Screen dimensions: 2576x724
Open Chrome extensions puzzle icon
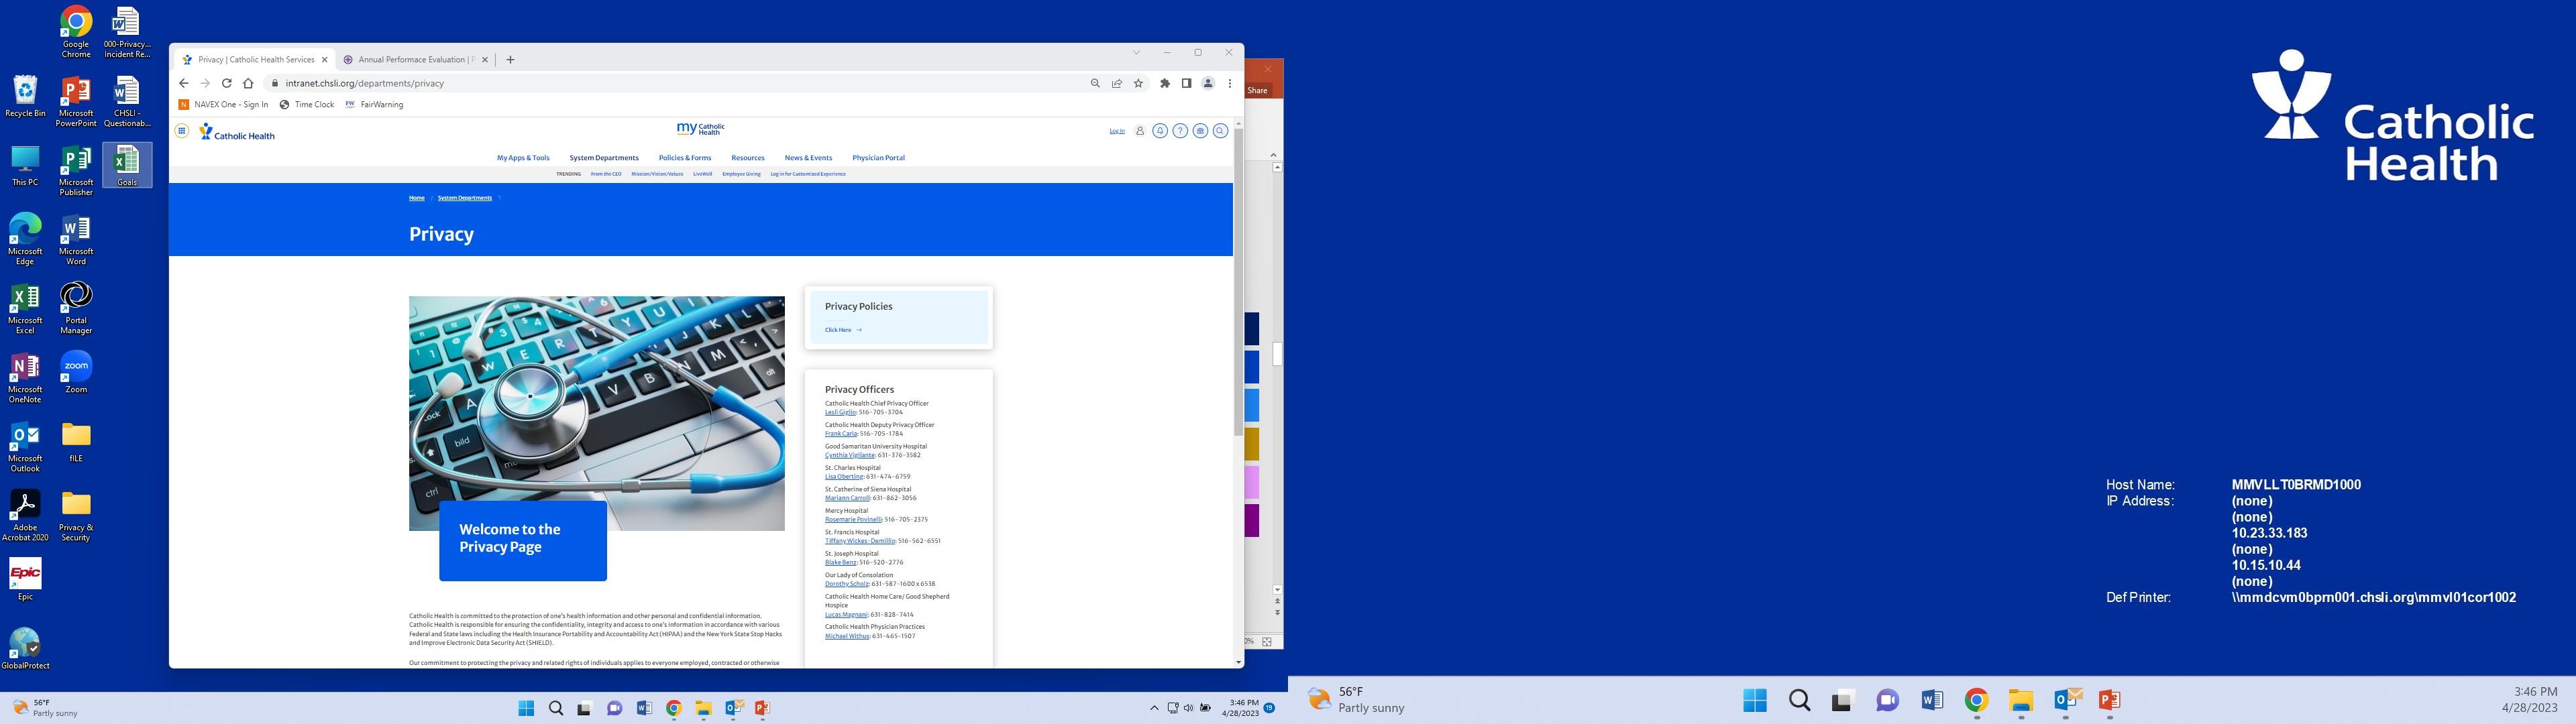1165,84
